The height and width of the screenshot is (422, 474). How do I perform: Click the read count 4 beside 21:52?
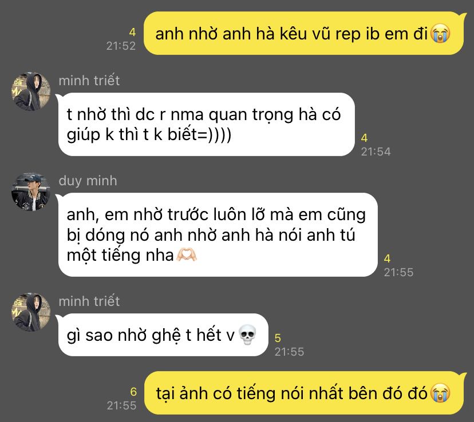point(132,32)
